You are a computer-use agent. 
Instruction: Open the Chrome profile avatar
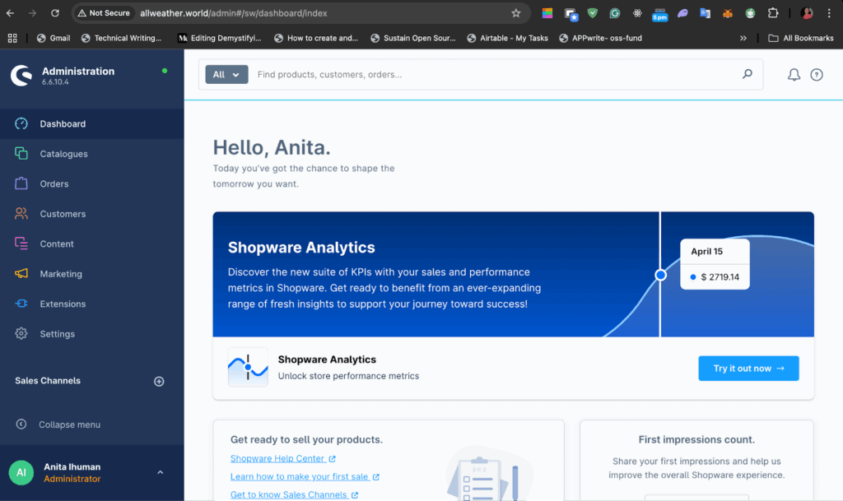(807, 13)
